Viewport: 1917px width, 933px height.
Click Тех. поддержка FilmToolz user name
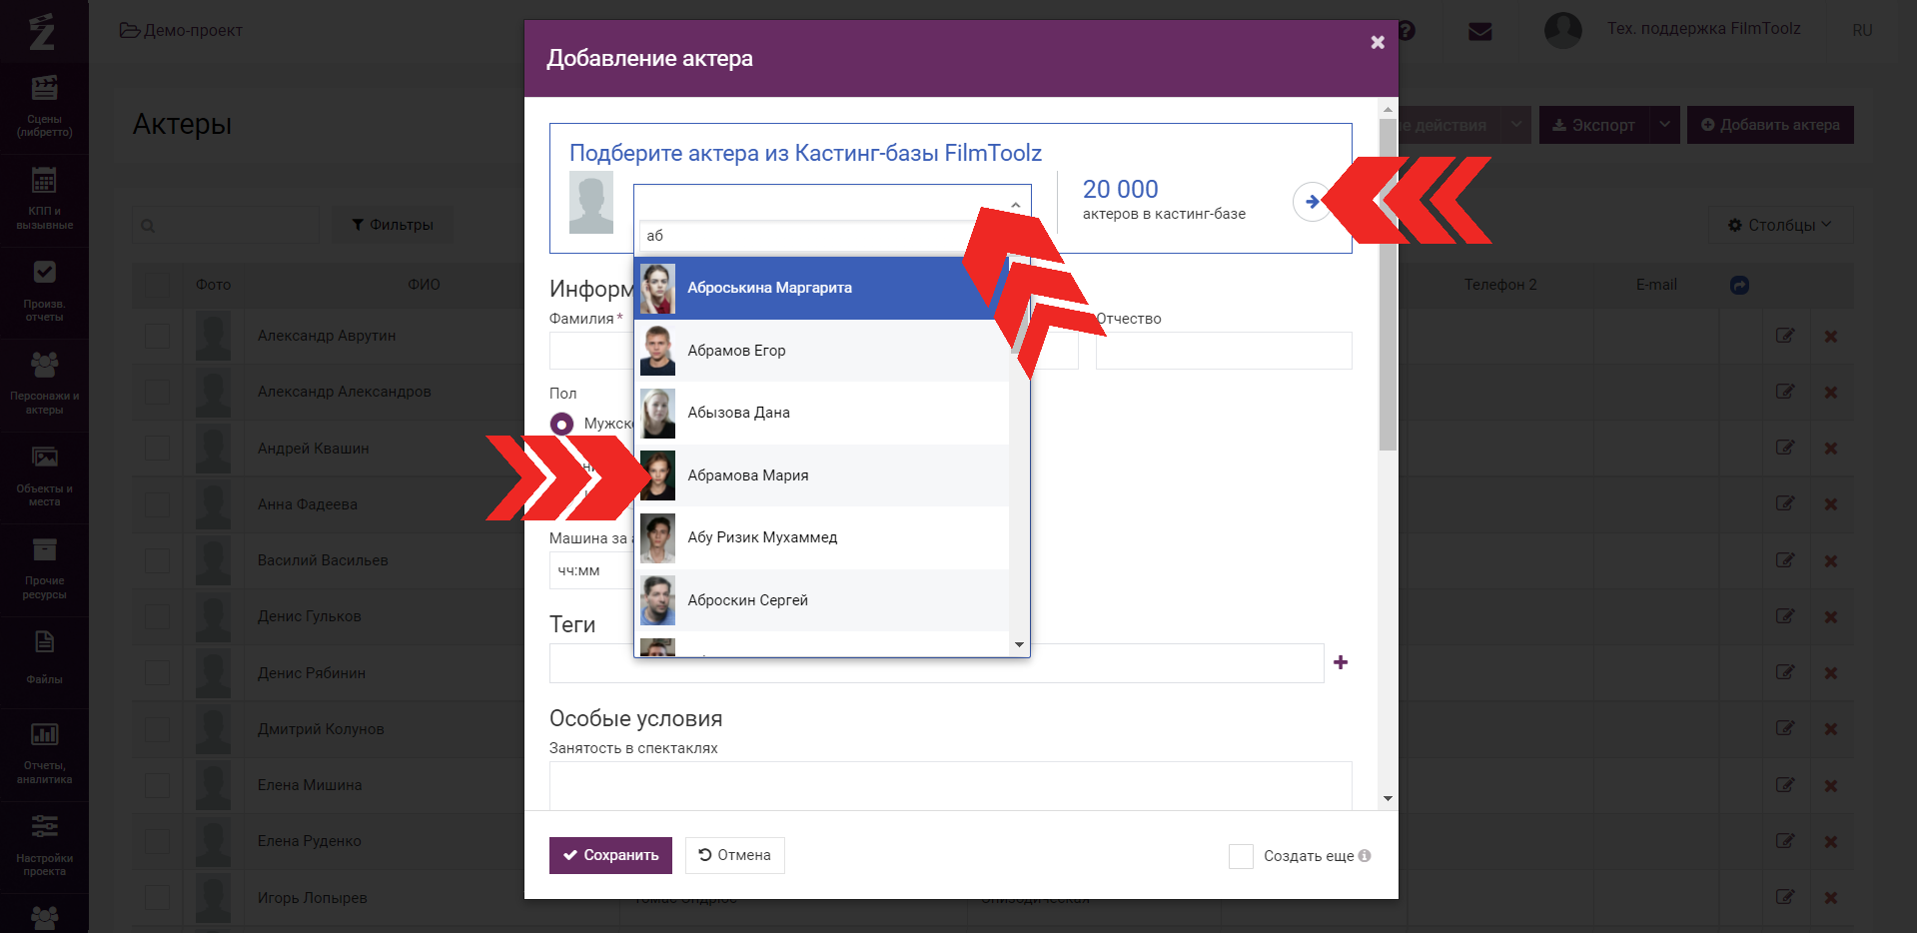point(1703,28)
